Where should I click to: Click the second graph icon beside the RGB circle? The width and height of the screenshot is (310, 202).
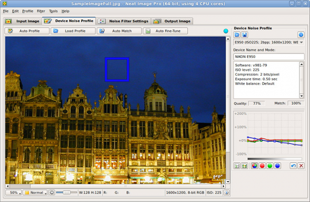[245, 166]
